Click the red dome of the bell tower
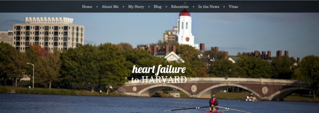This screenshot has width=319, height=113. (185, 12)
